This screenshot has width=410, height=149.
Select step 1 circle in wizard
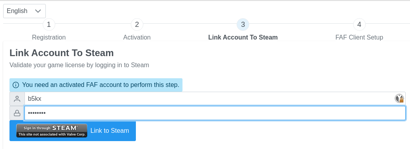click(49, 25)
